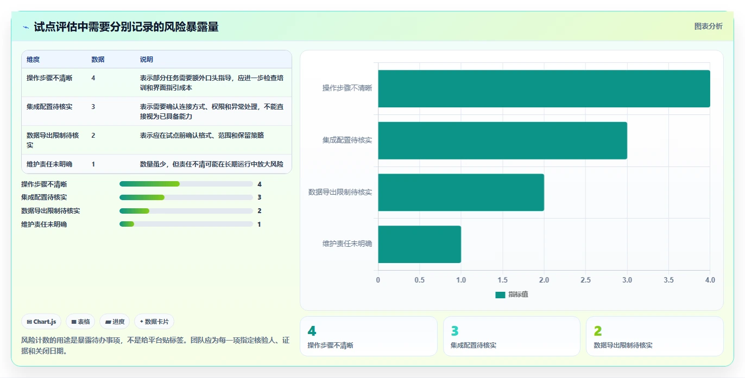Click the x-axis tick label 4.0
745x378 pixels.
tap(710, 280)
